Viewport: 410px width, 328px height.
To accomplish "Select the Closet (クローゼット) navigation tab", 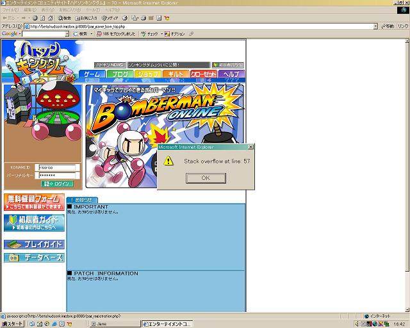I will pyautogui.click(x=204, y=74).
